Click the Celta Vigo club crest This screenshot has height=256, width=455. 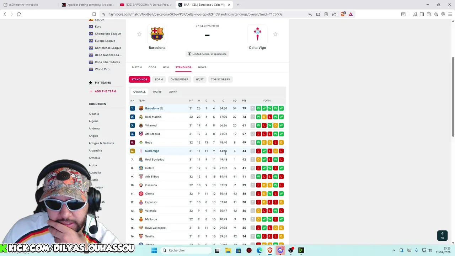257,34
